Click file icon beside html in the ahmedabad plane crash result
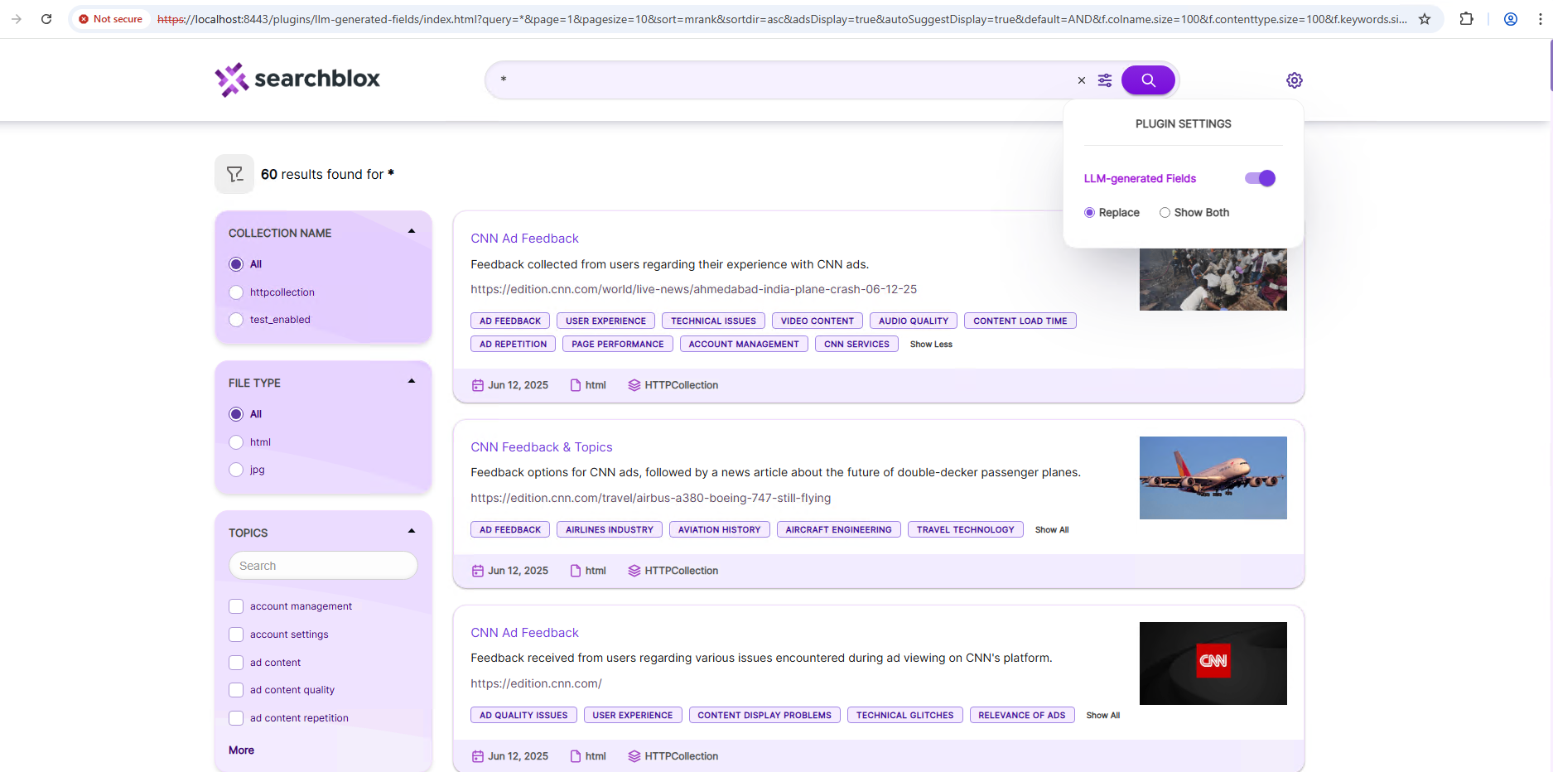The width and height of the screenshot is (1553, 772). pyautogui.click(x=576, y=385)
